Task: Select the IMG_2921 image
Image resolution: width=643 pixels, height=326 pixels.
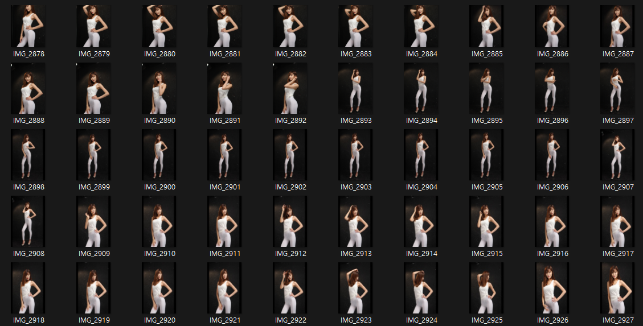Action: pos(225,288)
